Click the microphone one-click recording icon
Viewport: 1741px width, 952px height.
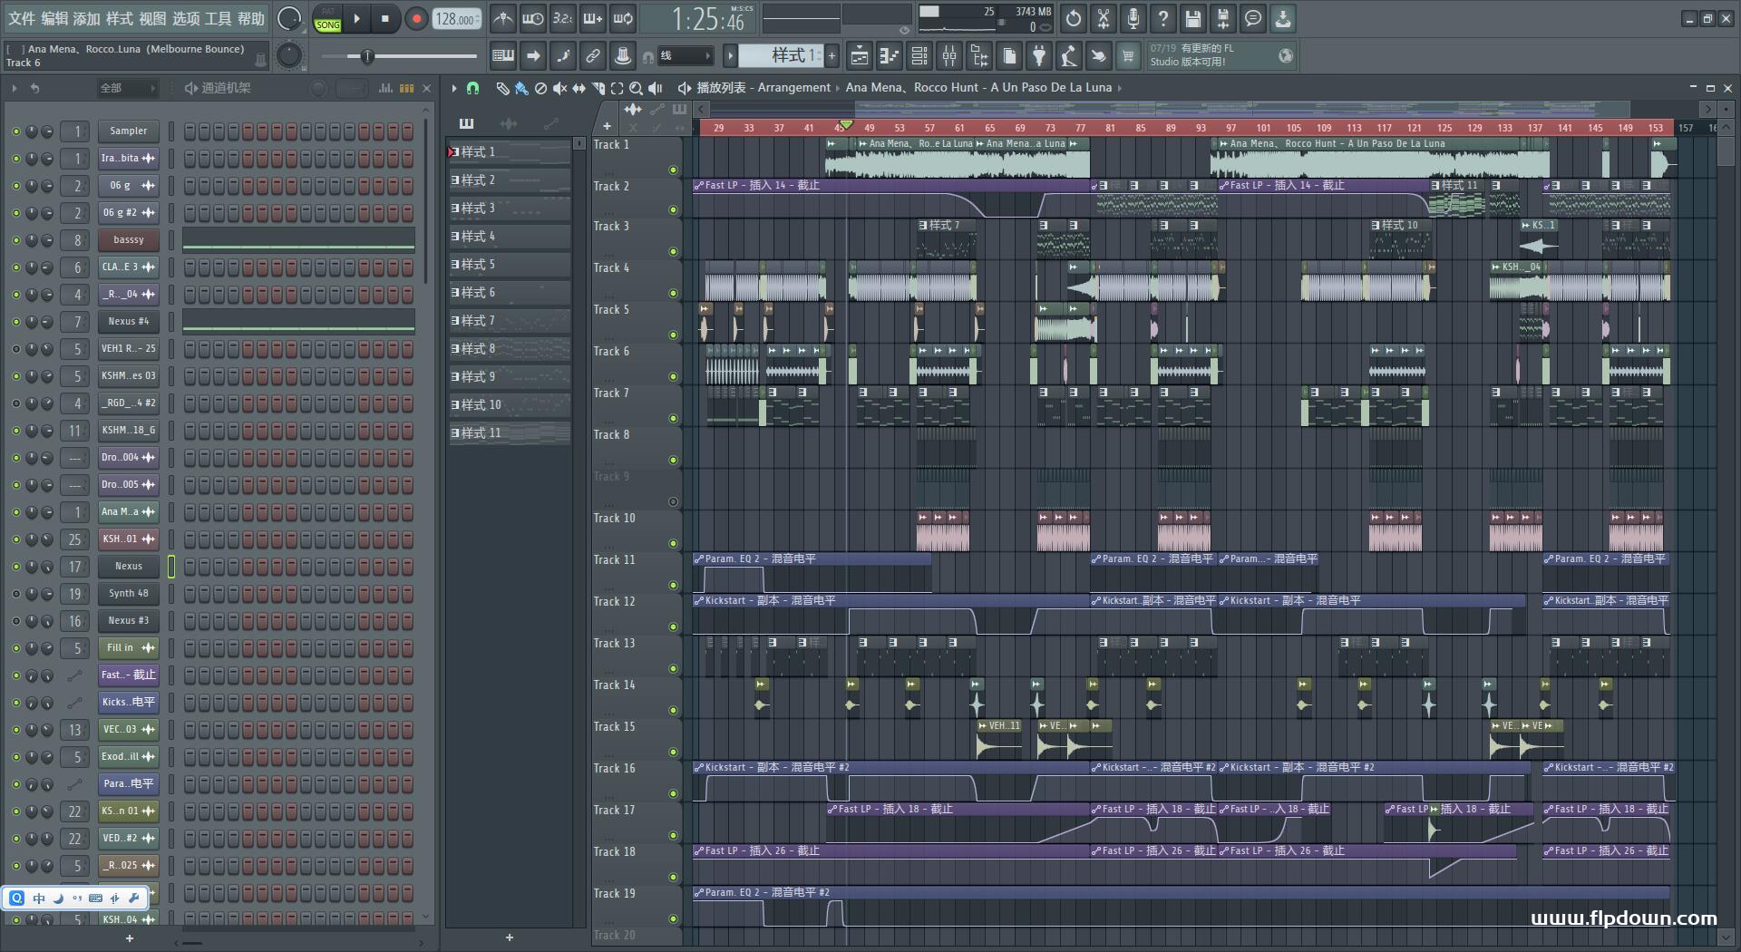pos(1133,18)
